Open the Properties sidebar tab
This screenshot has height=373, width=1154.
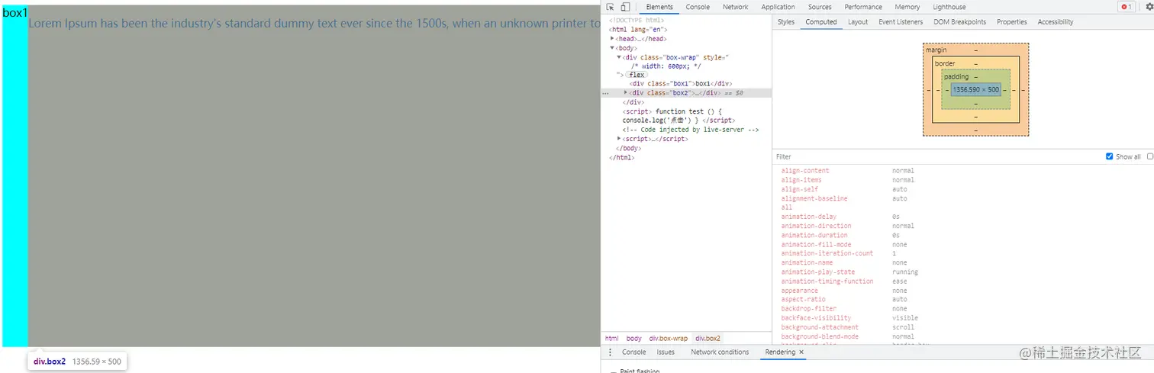[1011, 22]
